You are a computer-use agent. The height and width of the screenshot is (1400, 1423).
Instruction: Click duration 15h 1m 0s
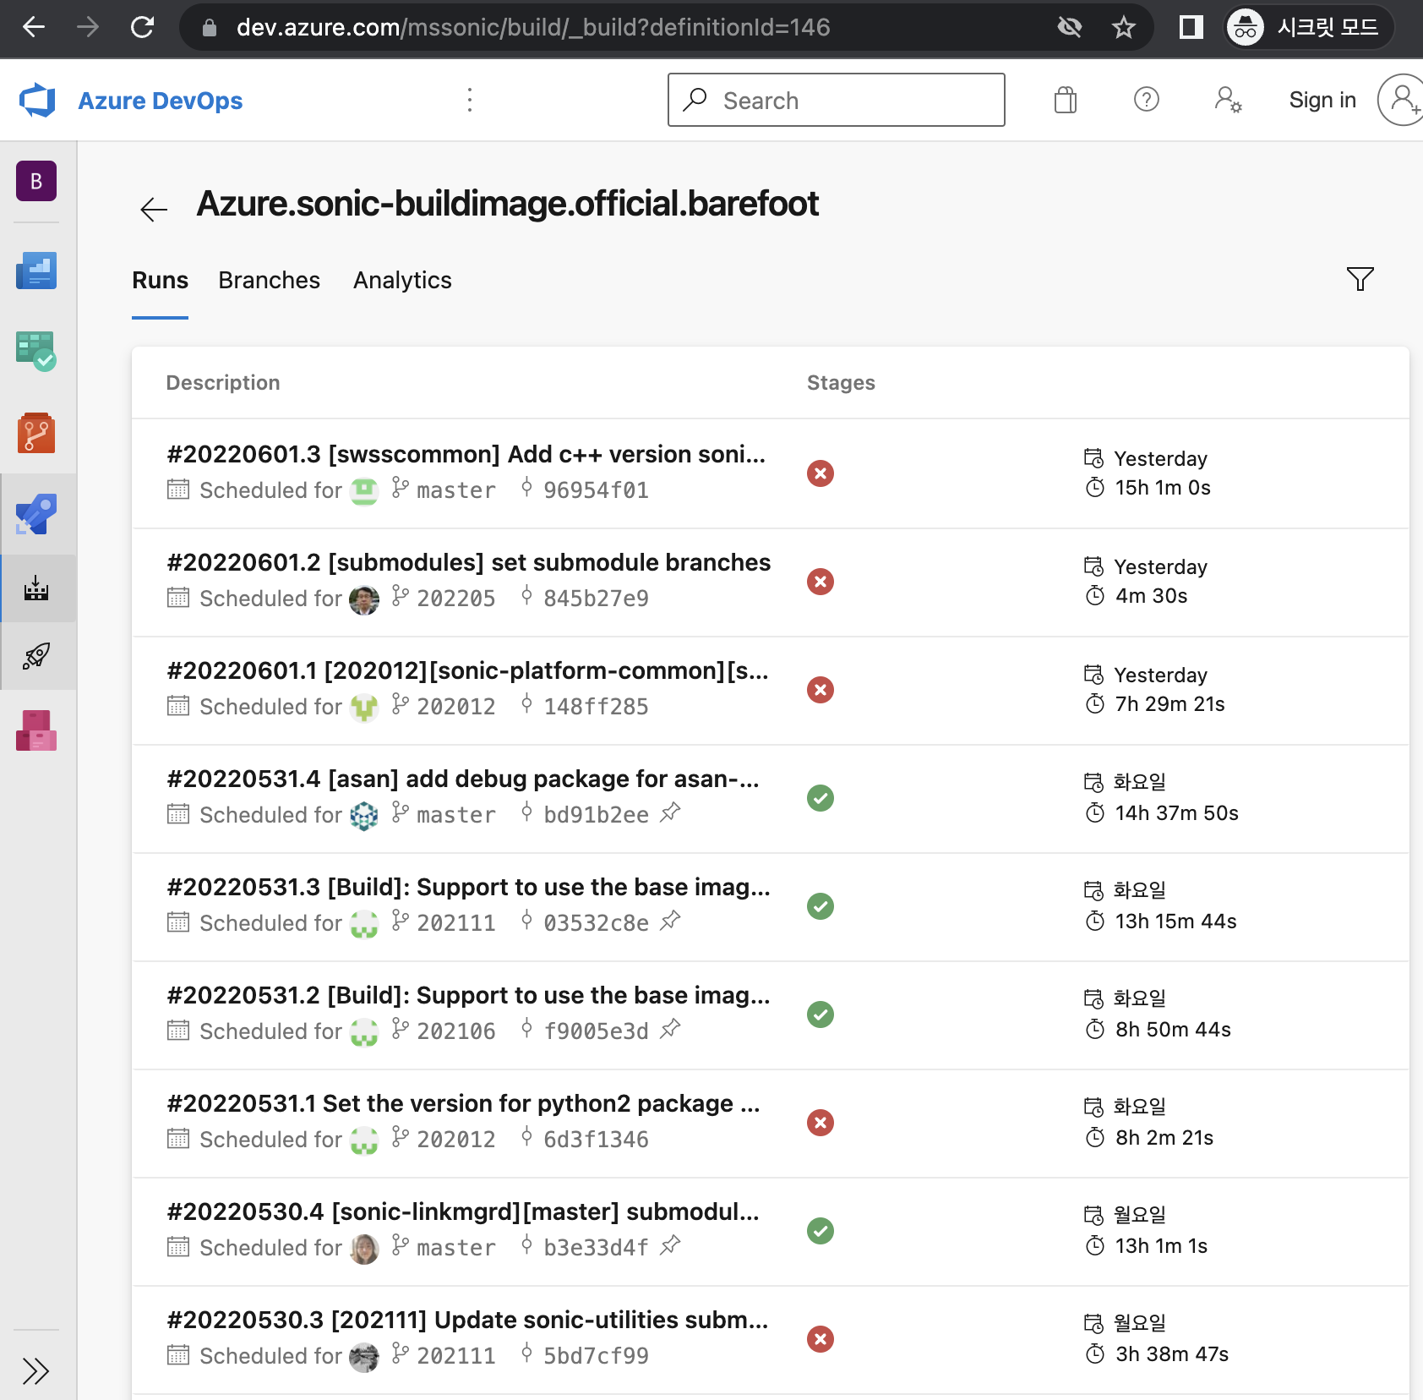pyautogui.click(x=1163, y=488)
